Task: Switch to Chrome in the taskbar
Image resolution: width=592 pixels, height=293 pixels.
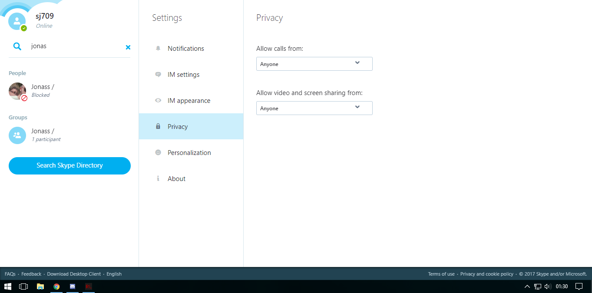Action: tap(56, 286)
